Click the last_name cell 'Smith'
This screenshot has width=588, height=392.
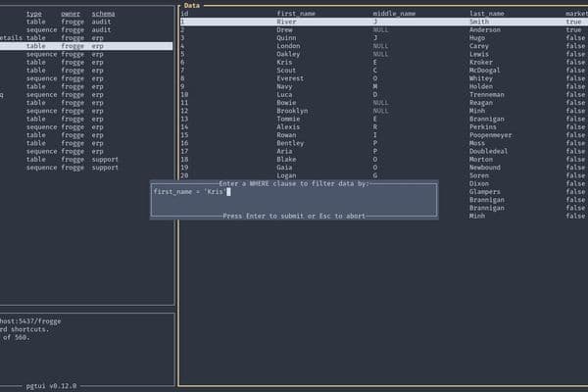point(479,22)
